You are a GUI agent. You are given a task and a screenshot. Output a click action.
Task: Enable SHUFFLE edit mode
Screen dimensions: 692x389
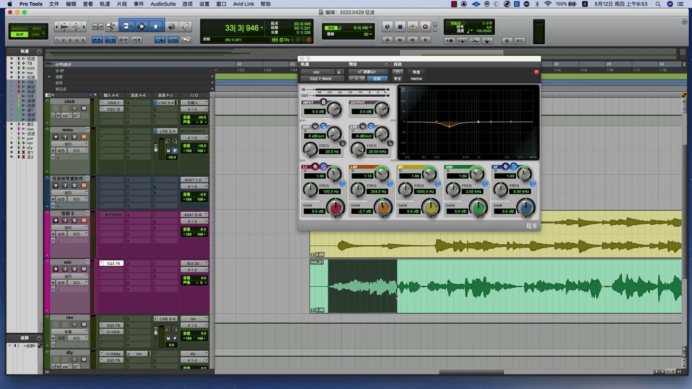19,29
